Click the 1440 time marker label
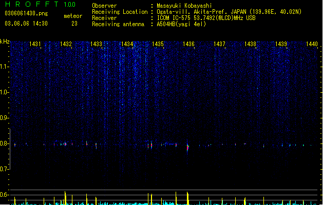Image resolution: width=323 pixels, height=205 pixels. pos(312,44)
